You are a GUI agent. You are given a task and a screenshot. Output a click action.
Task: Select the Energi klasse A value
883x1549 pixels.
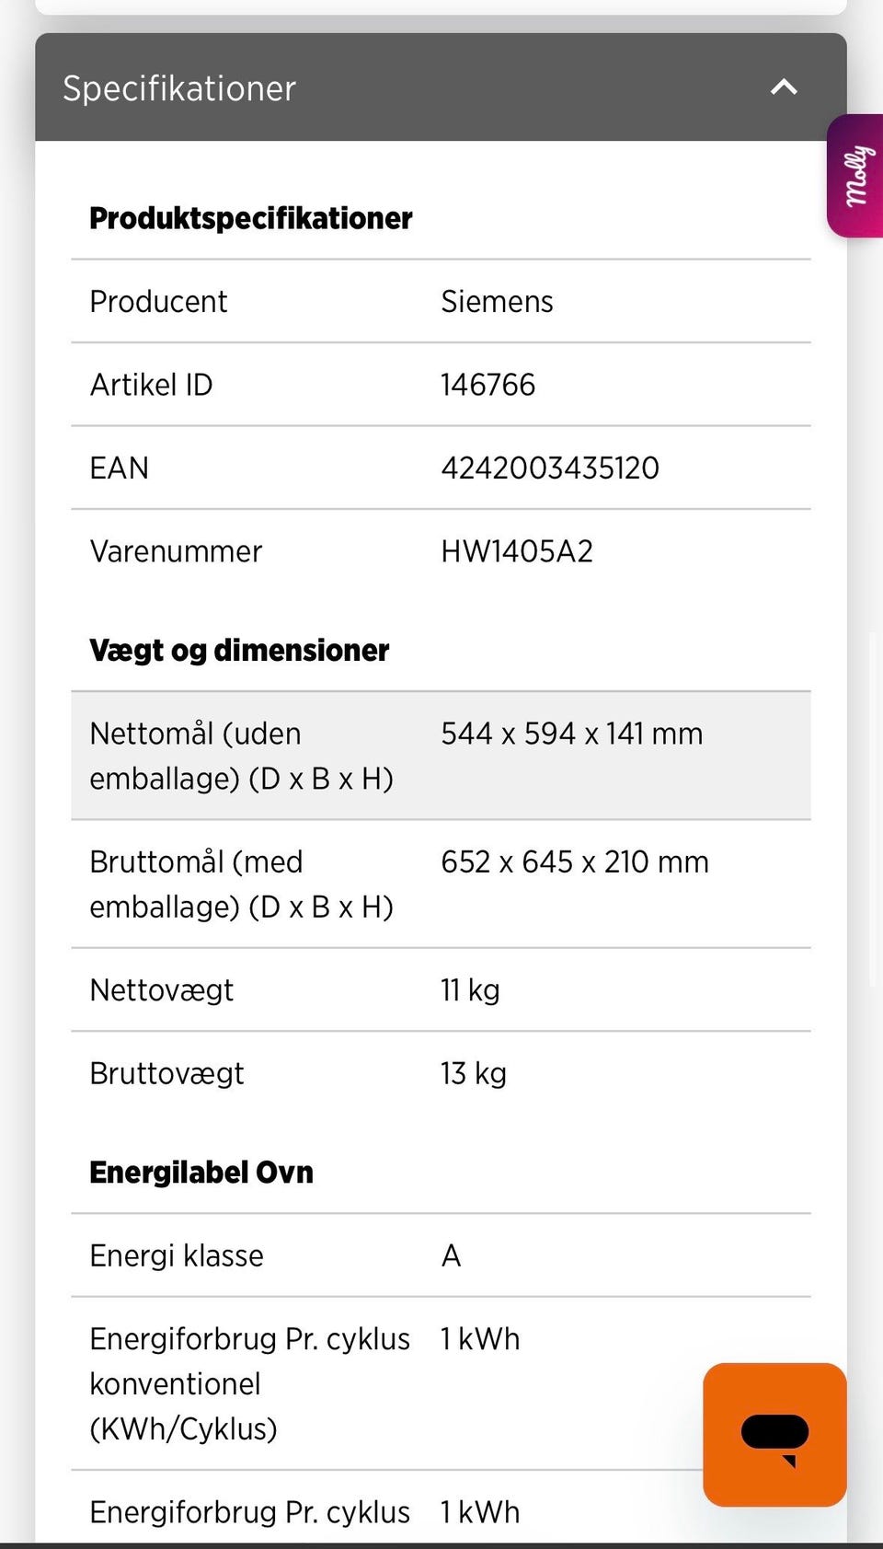click(x=451, y=1255)
